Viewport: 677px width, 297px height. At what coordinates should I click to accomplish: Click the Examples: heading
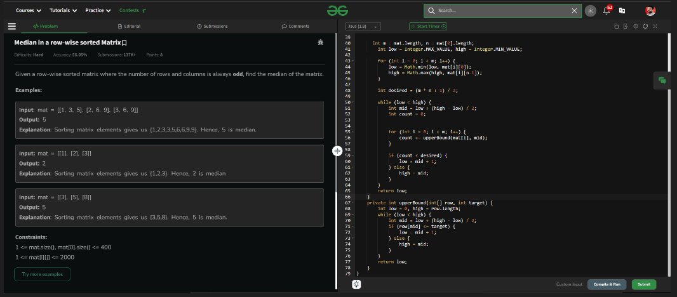point(29,90)
